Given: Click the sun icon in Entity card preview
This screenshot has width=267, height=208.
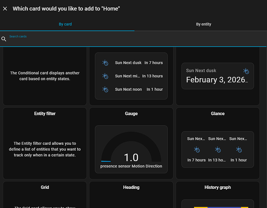Looking at the screenshot, I should point(246,71).
